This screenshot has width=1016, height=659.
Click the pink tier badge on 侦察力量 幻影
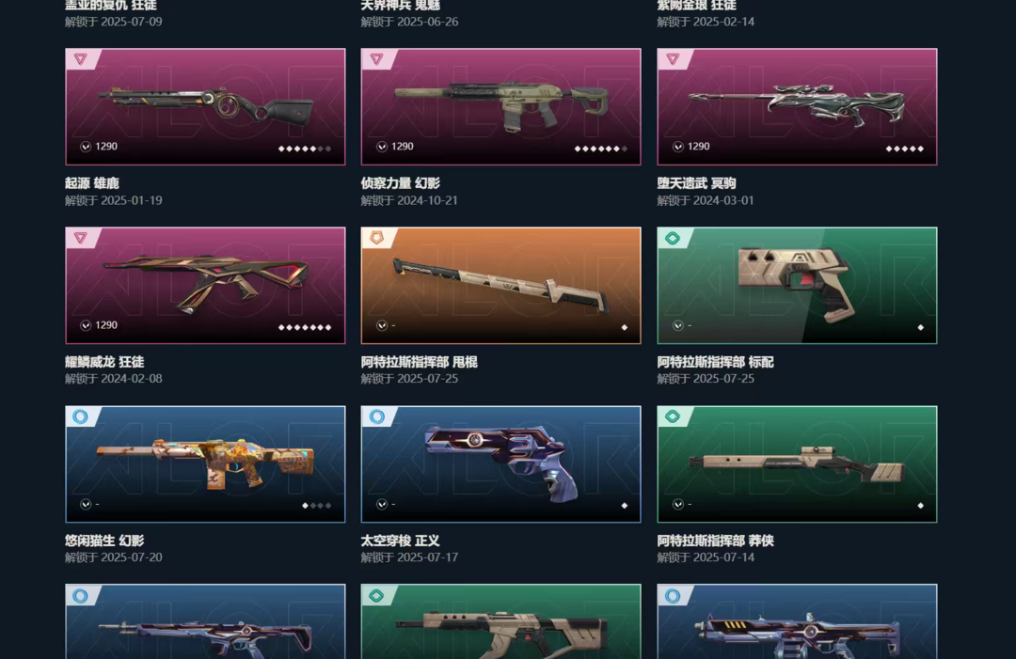tap(376, 59)
